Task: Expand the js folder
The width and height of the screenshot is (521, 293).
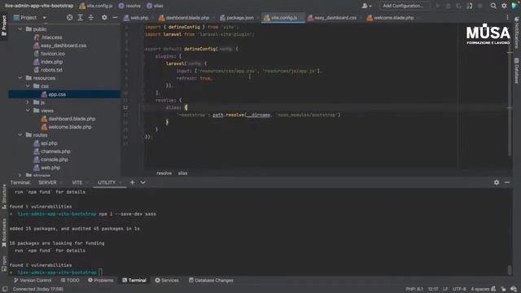Action: point(28,103)
